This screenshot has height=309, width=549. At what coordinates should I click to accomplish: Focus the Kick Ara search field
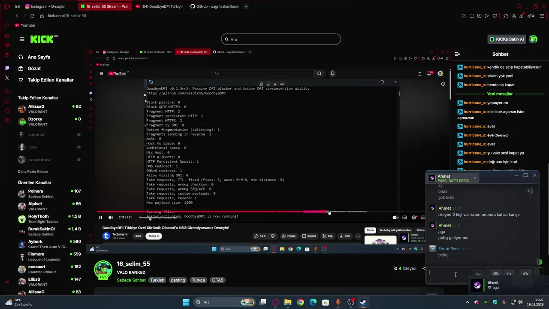281,39
